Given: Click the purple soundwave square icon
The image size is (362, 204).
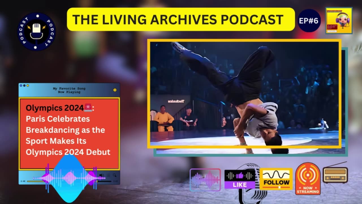Looking at the screenshot, I should (x=205, y=180).
